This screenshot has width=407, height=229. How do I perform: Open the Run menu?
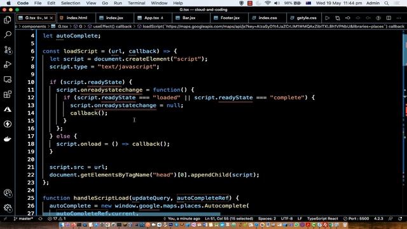pyautogui.click(x=118, y=3)
